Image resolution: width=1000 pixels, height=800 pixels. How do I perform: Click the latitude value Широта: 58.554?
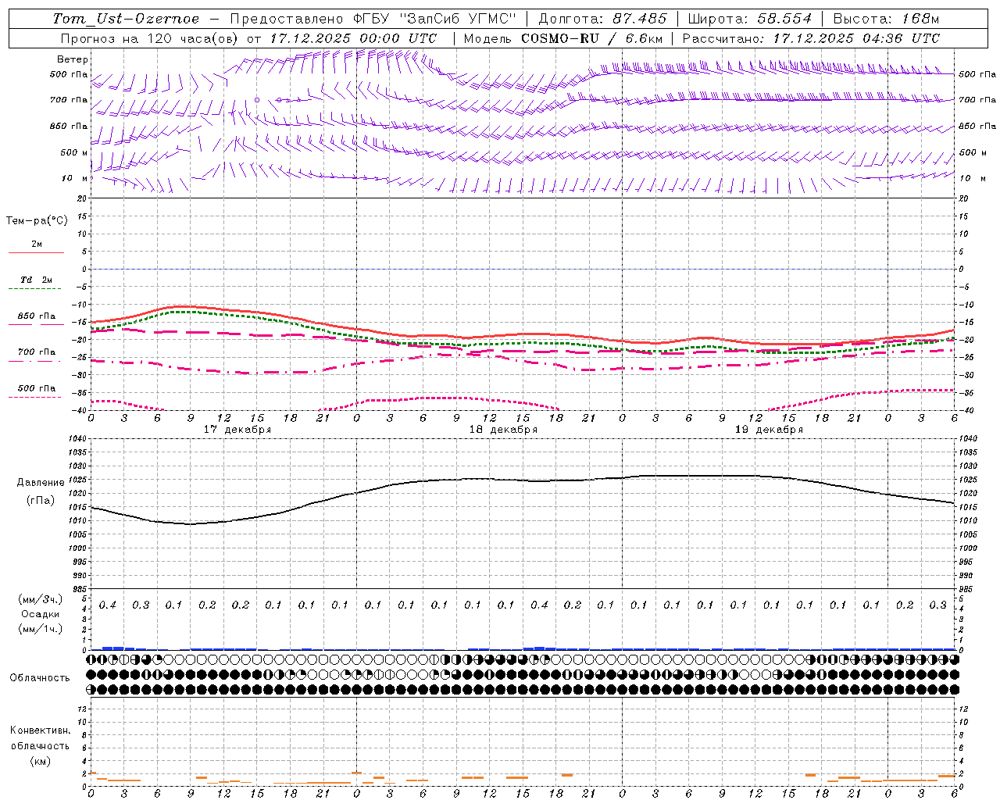coord(750,19)
